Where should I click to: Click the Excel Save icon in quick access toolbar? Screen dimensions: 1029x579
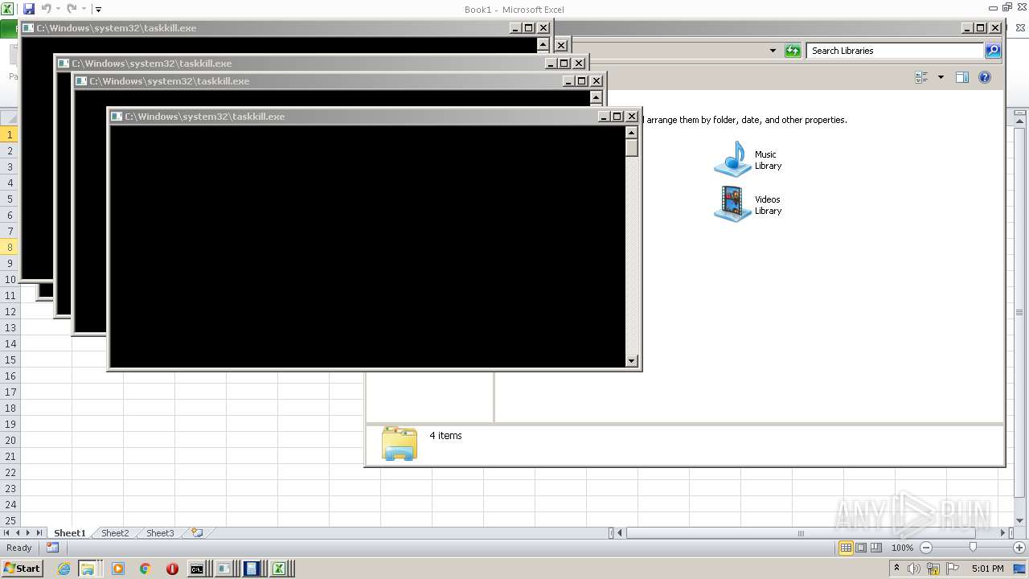coord(29,9)
